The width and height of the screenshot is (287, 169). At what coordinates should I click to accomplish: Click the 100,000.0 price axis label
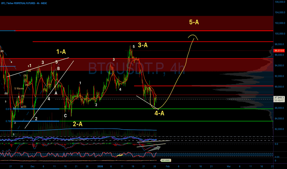coord(280,33)
